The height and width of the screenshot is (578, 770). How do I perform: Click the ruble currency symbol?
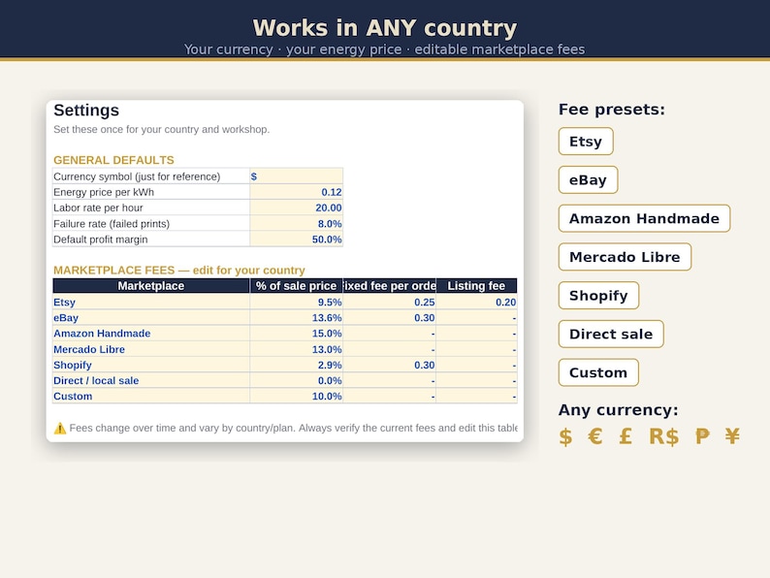tap(703, 436)
